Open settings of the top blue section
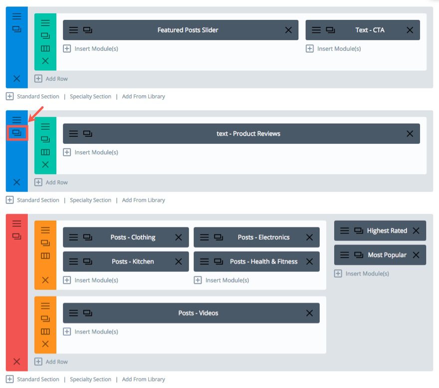Screen dimensions: 439x388 click(17, 16)
